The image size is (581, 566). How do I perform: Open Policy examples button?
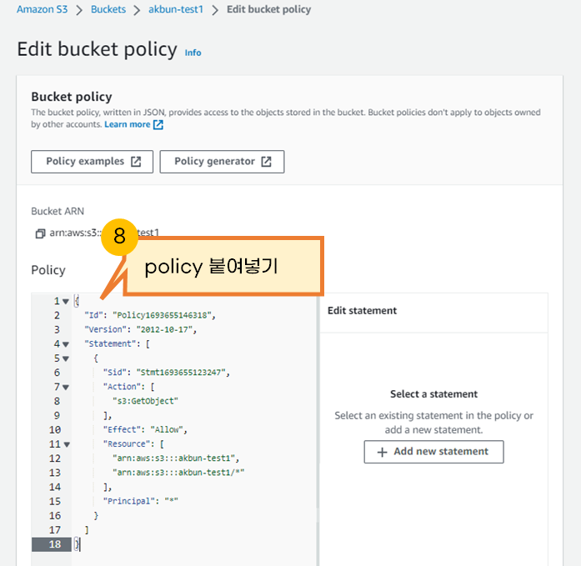(x=92, y=162)
